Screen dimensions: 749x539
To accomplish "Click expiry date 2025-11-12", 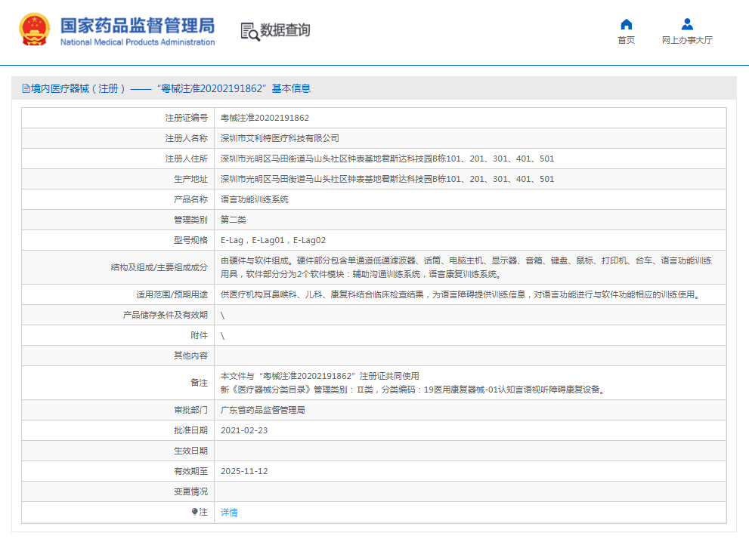I will tap(244, 471).
